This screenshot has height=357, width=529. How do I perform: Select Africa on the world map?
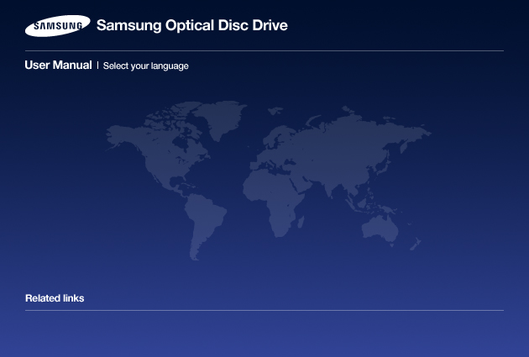coord(281,197)
